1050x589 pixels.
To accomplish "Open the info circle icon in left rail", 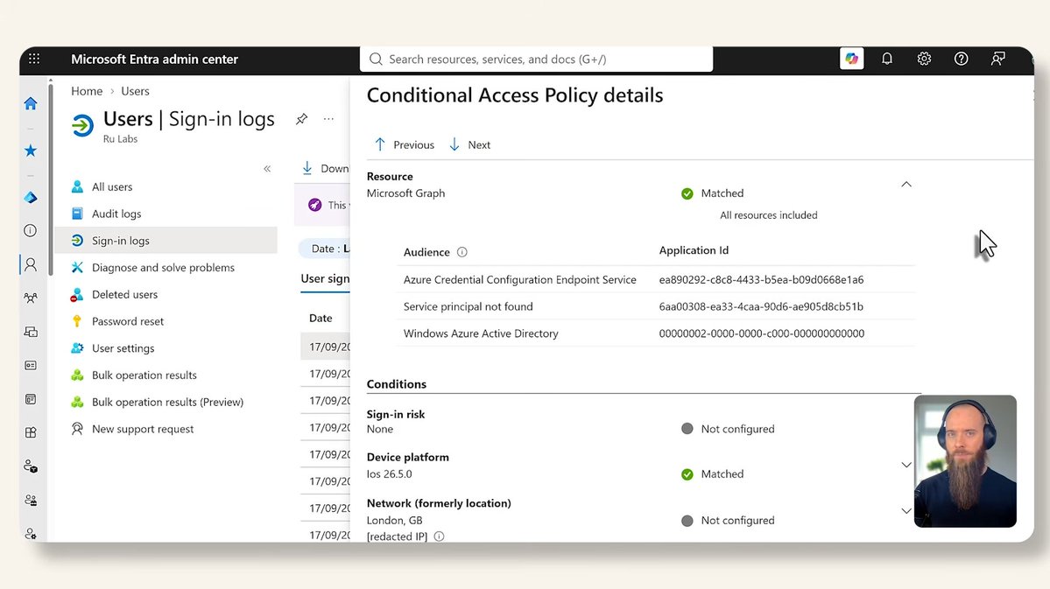I will pos(31,231).
